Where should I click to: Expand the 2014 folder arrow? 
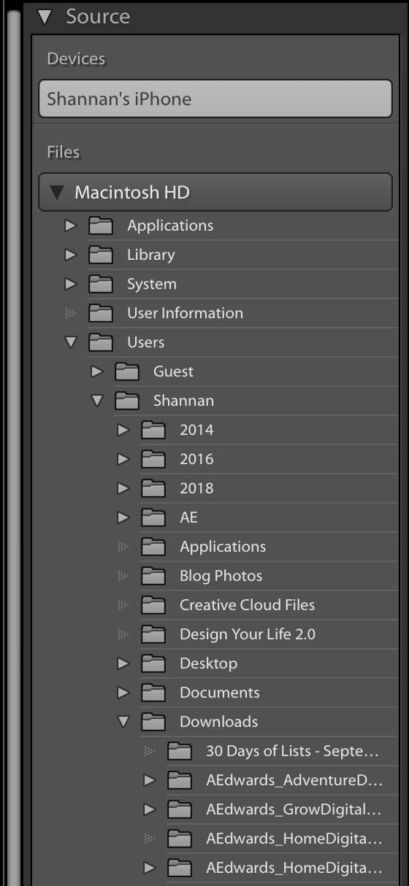[123, 430]
